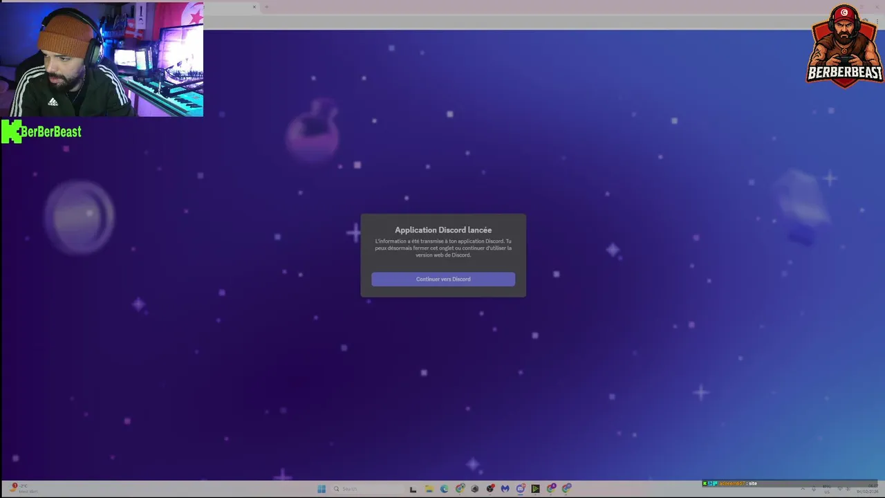This screenshot has width=885, height=498.
Task: Launch File Explorer from the taskbar
Action: point(429,489)
